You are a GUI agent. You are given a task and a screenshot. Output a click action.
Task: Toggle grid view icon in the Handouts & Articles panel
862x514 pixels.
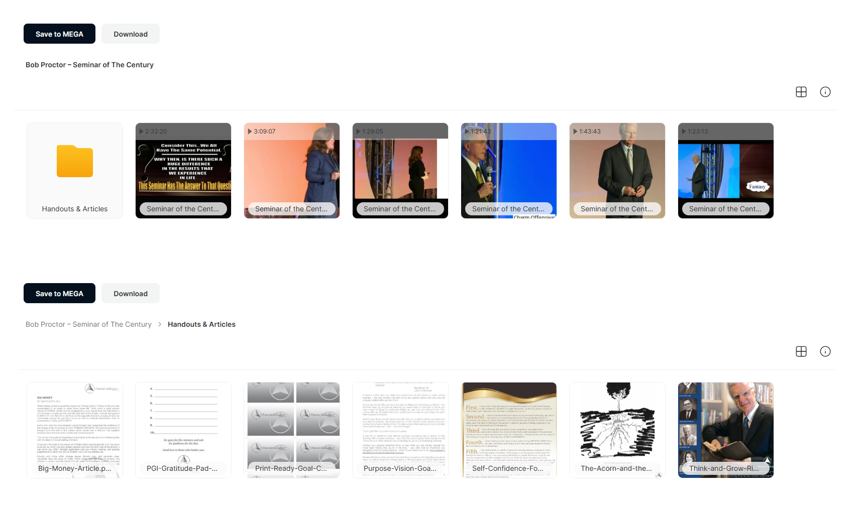[x=801, y=351]
